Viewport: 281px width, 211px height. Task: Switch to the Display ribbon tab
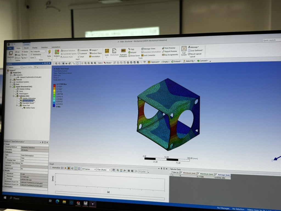(x=35, y=48)
